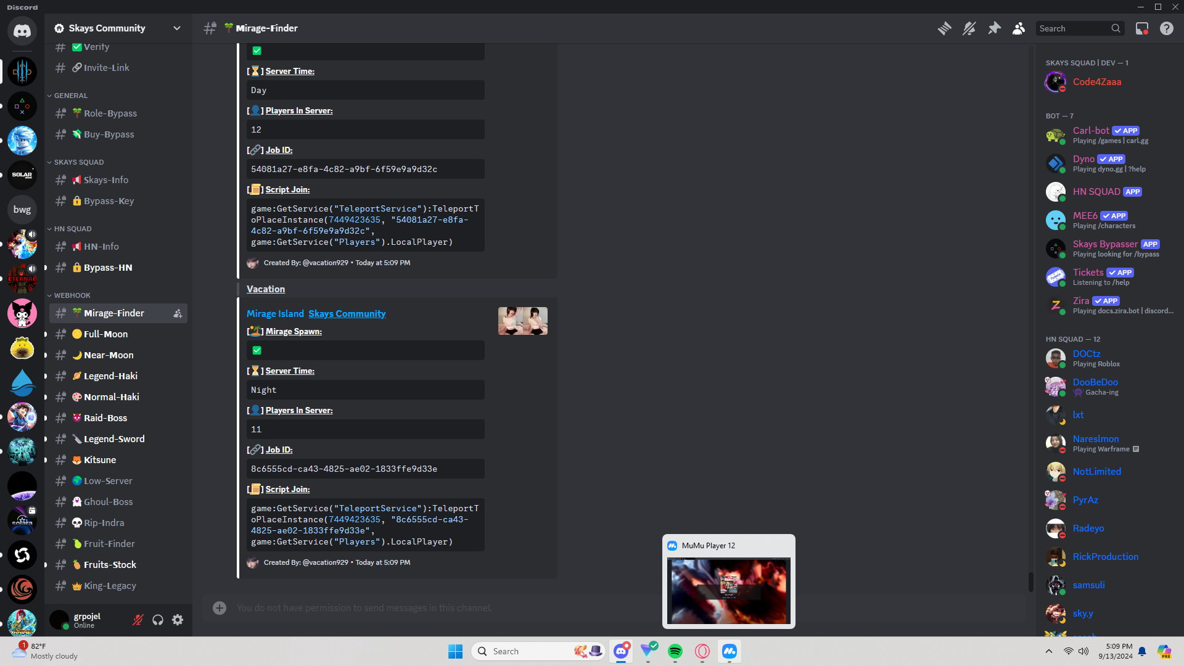The height and width of the screenshot is (666, 1184).
Task: Switch to the Bypass-Key channel
Action: click(118, 201)
